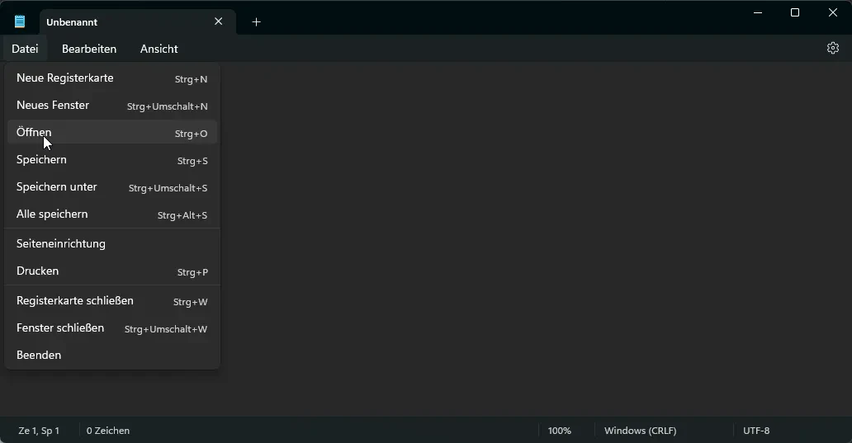Click the UTF-8 encoding status
This screenshot has width=852, height=443.
756,431
